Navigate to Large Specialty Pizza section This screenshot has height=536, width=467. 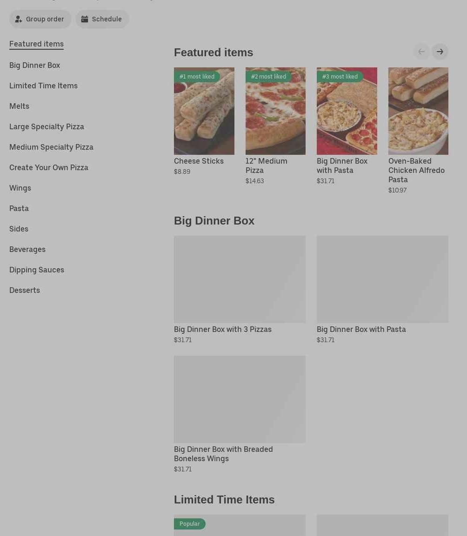[x=47, y=127]
